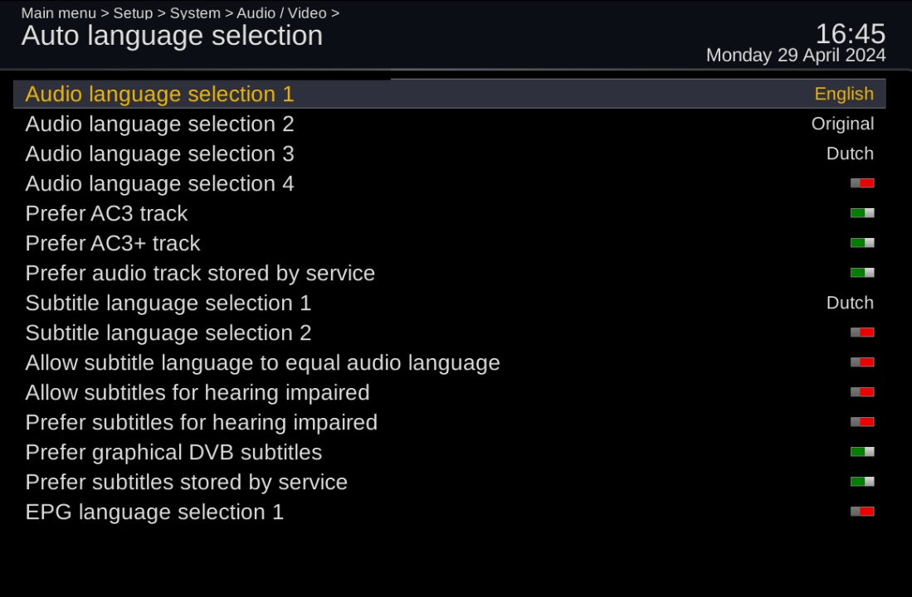Toggle the Subtitle language selection 2 switch

click(x=861, y=332)
